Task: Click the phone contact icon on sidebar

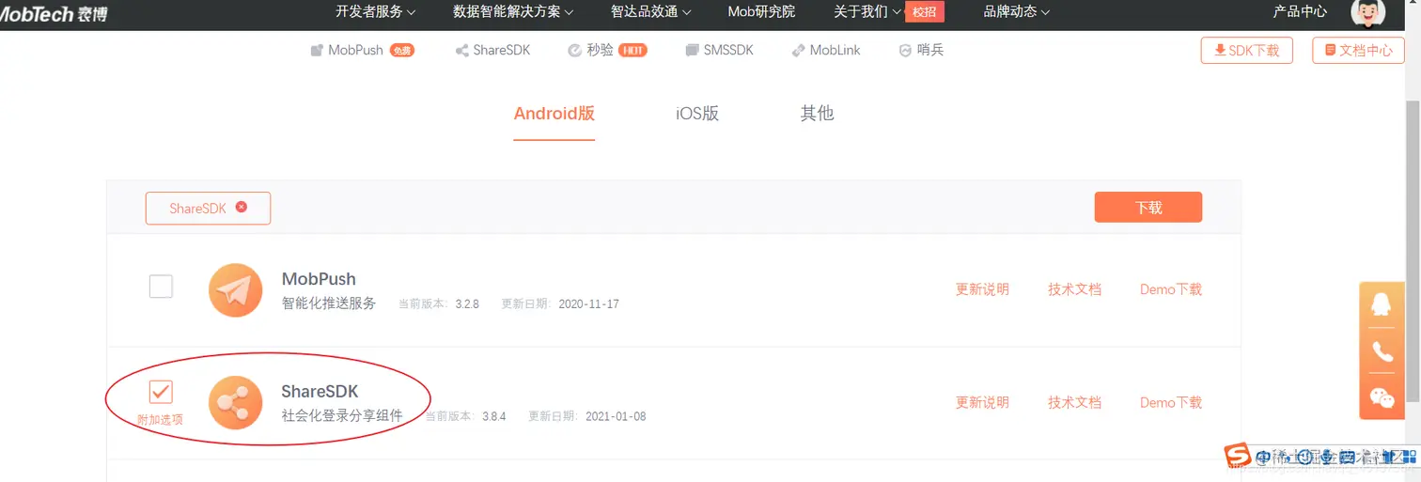Action: 1382,351
